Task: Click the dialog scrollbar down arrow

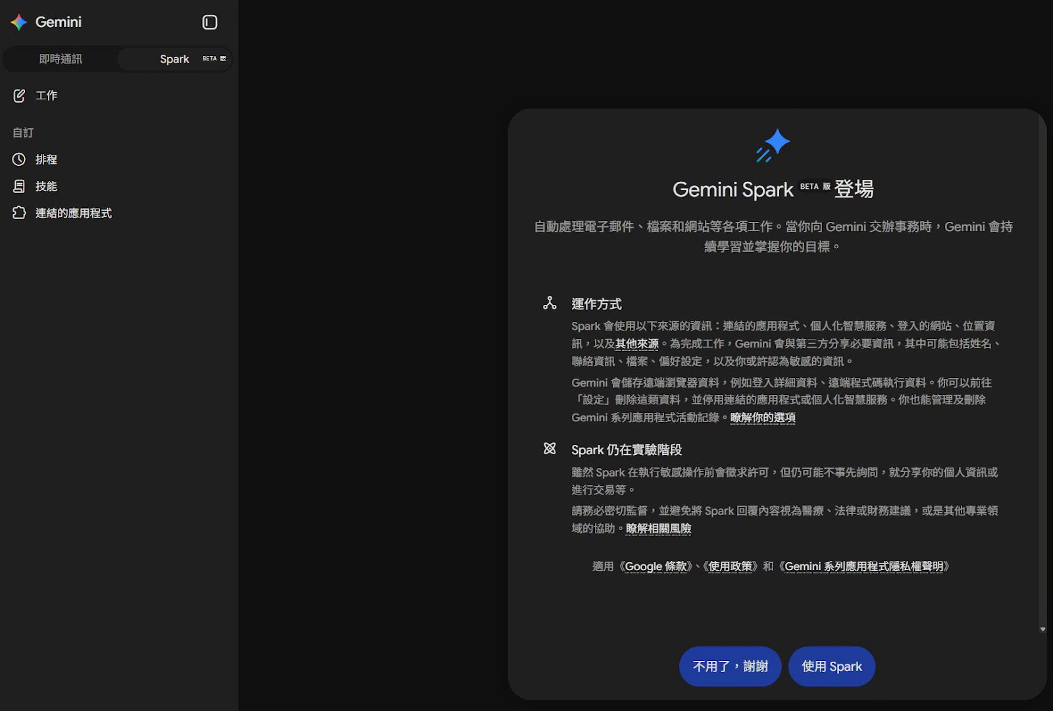Action: [x=1042, y=629]
